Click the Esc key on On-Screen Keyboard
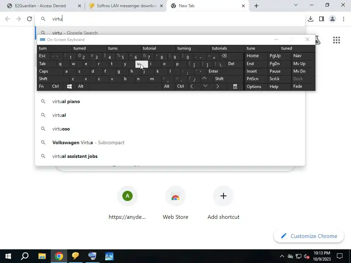The height and width of the screenshot is (263, 351). pyautogui.click(x=44, y=56)
